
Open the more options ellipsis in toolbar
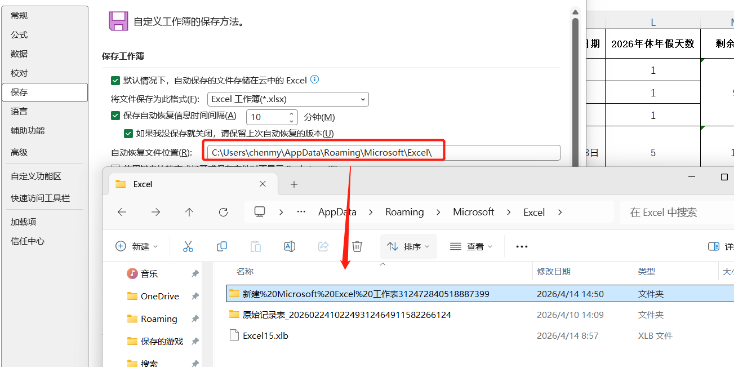522,246
